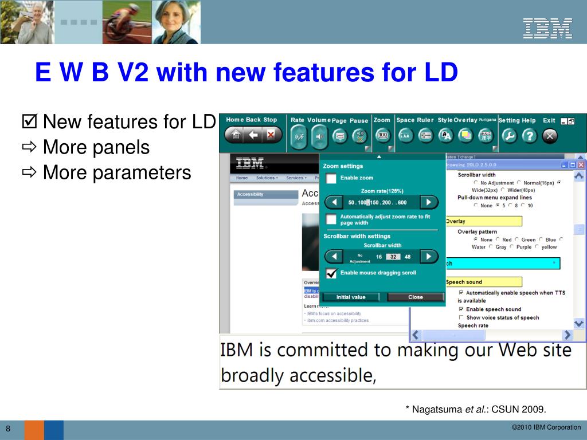Click the Home icon in the browsing toolbar

click(236, 135)
